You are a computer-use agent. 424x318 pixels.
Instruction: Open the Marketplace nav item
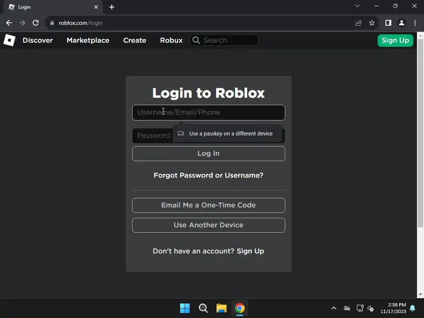coord(88,40)
